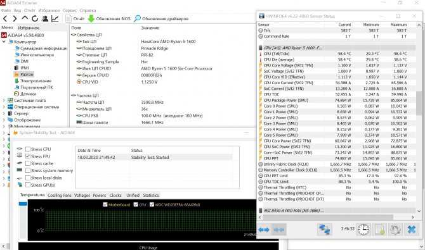Click the AIDA64 back navigation arrow
425x250 pixels.
point(5,18)
